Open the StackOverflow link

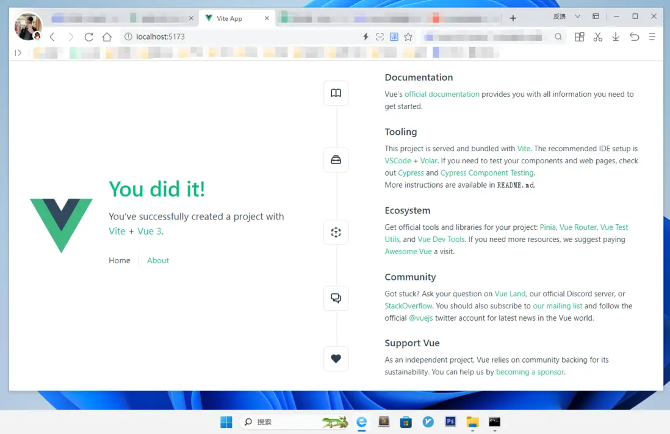[x=408, y=306]
